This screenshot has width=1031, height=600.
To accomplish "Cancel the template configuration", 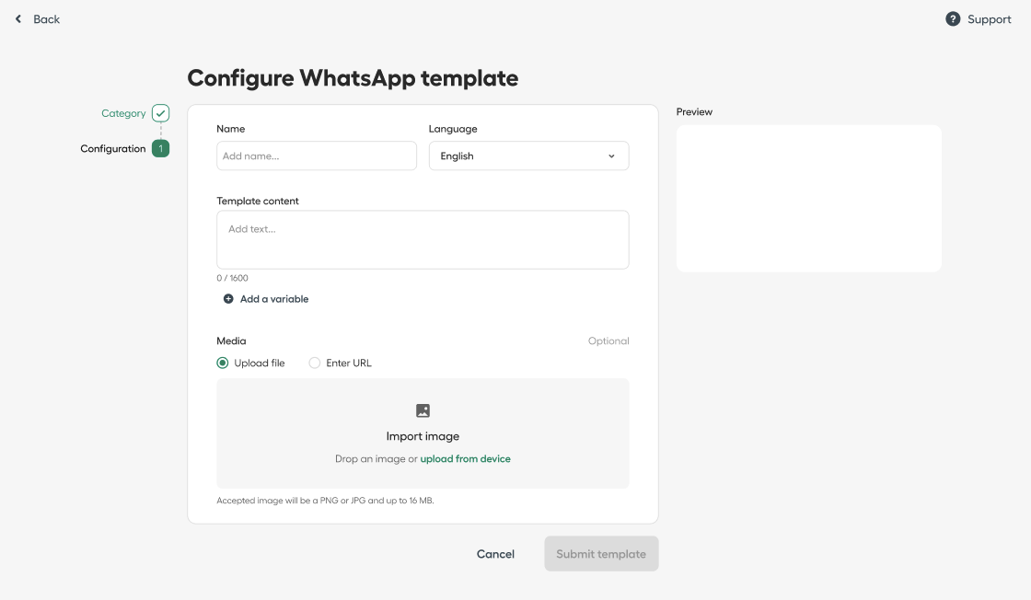I will coord(495,554).
